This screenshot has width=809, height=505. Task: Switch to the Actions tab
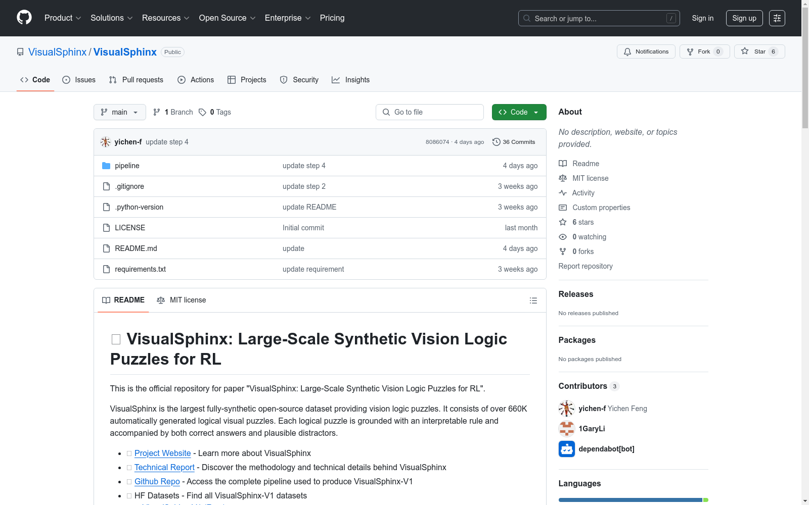(196, 80)
